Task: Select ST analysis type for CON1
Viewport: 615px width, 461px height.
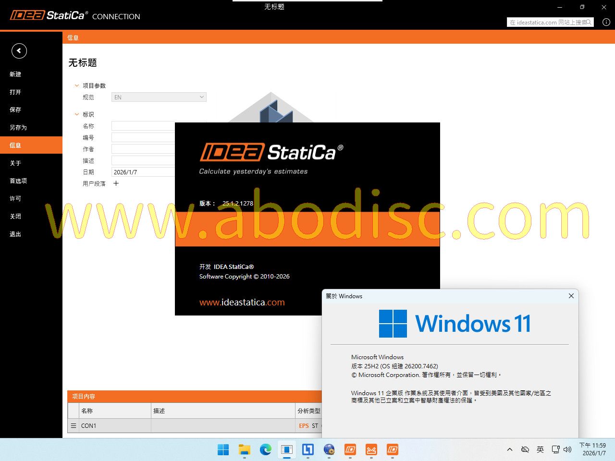Action: pos(315,426)
